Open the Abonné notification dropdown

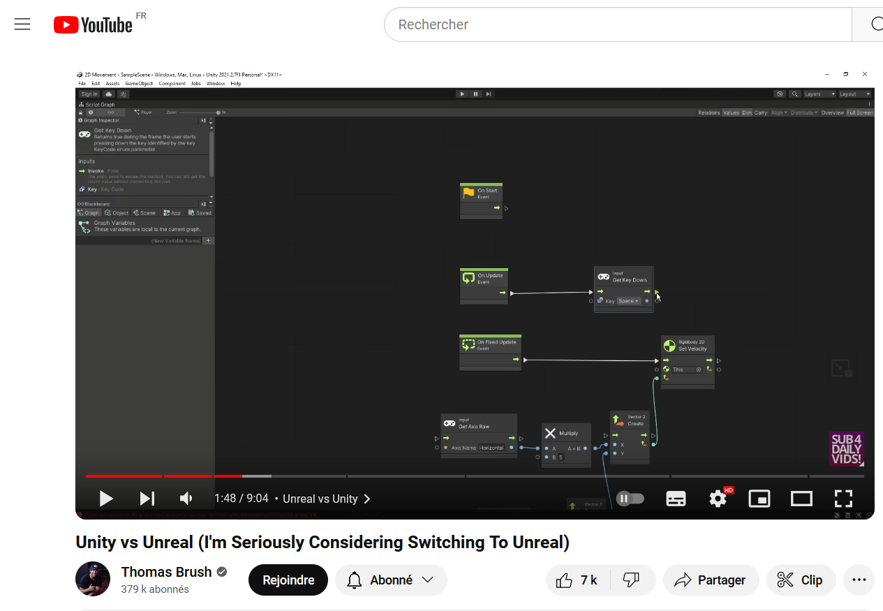point(391,580)
